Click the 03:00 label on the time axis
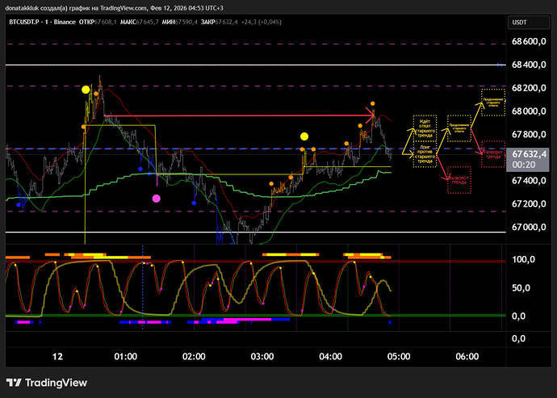Image resolution: width=557 pixels, height=398 pixels. coord(262,356)
